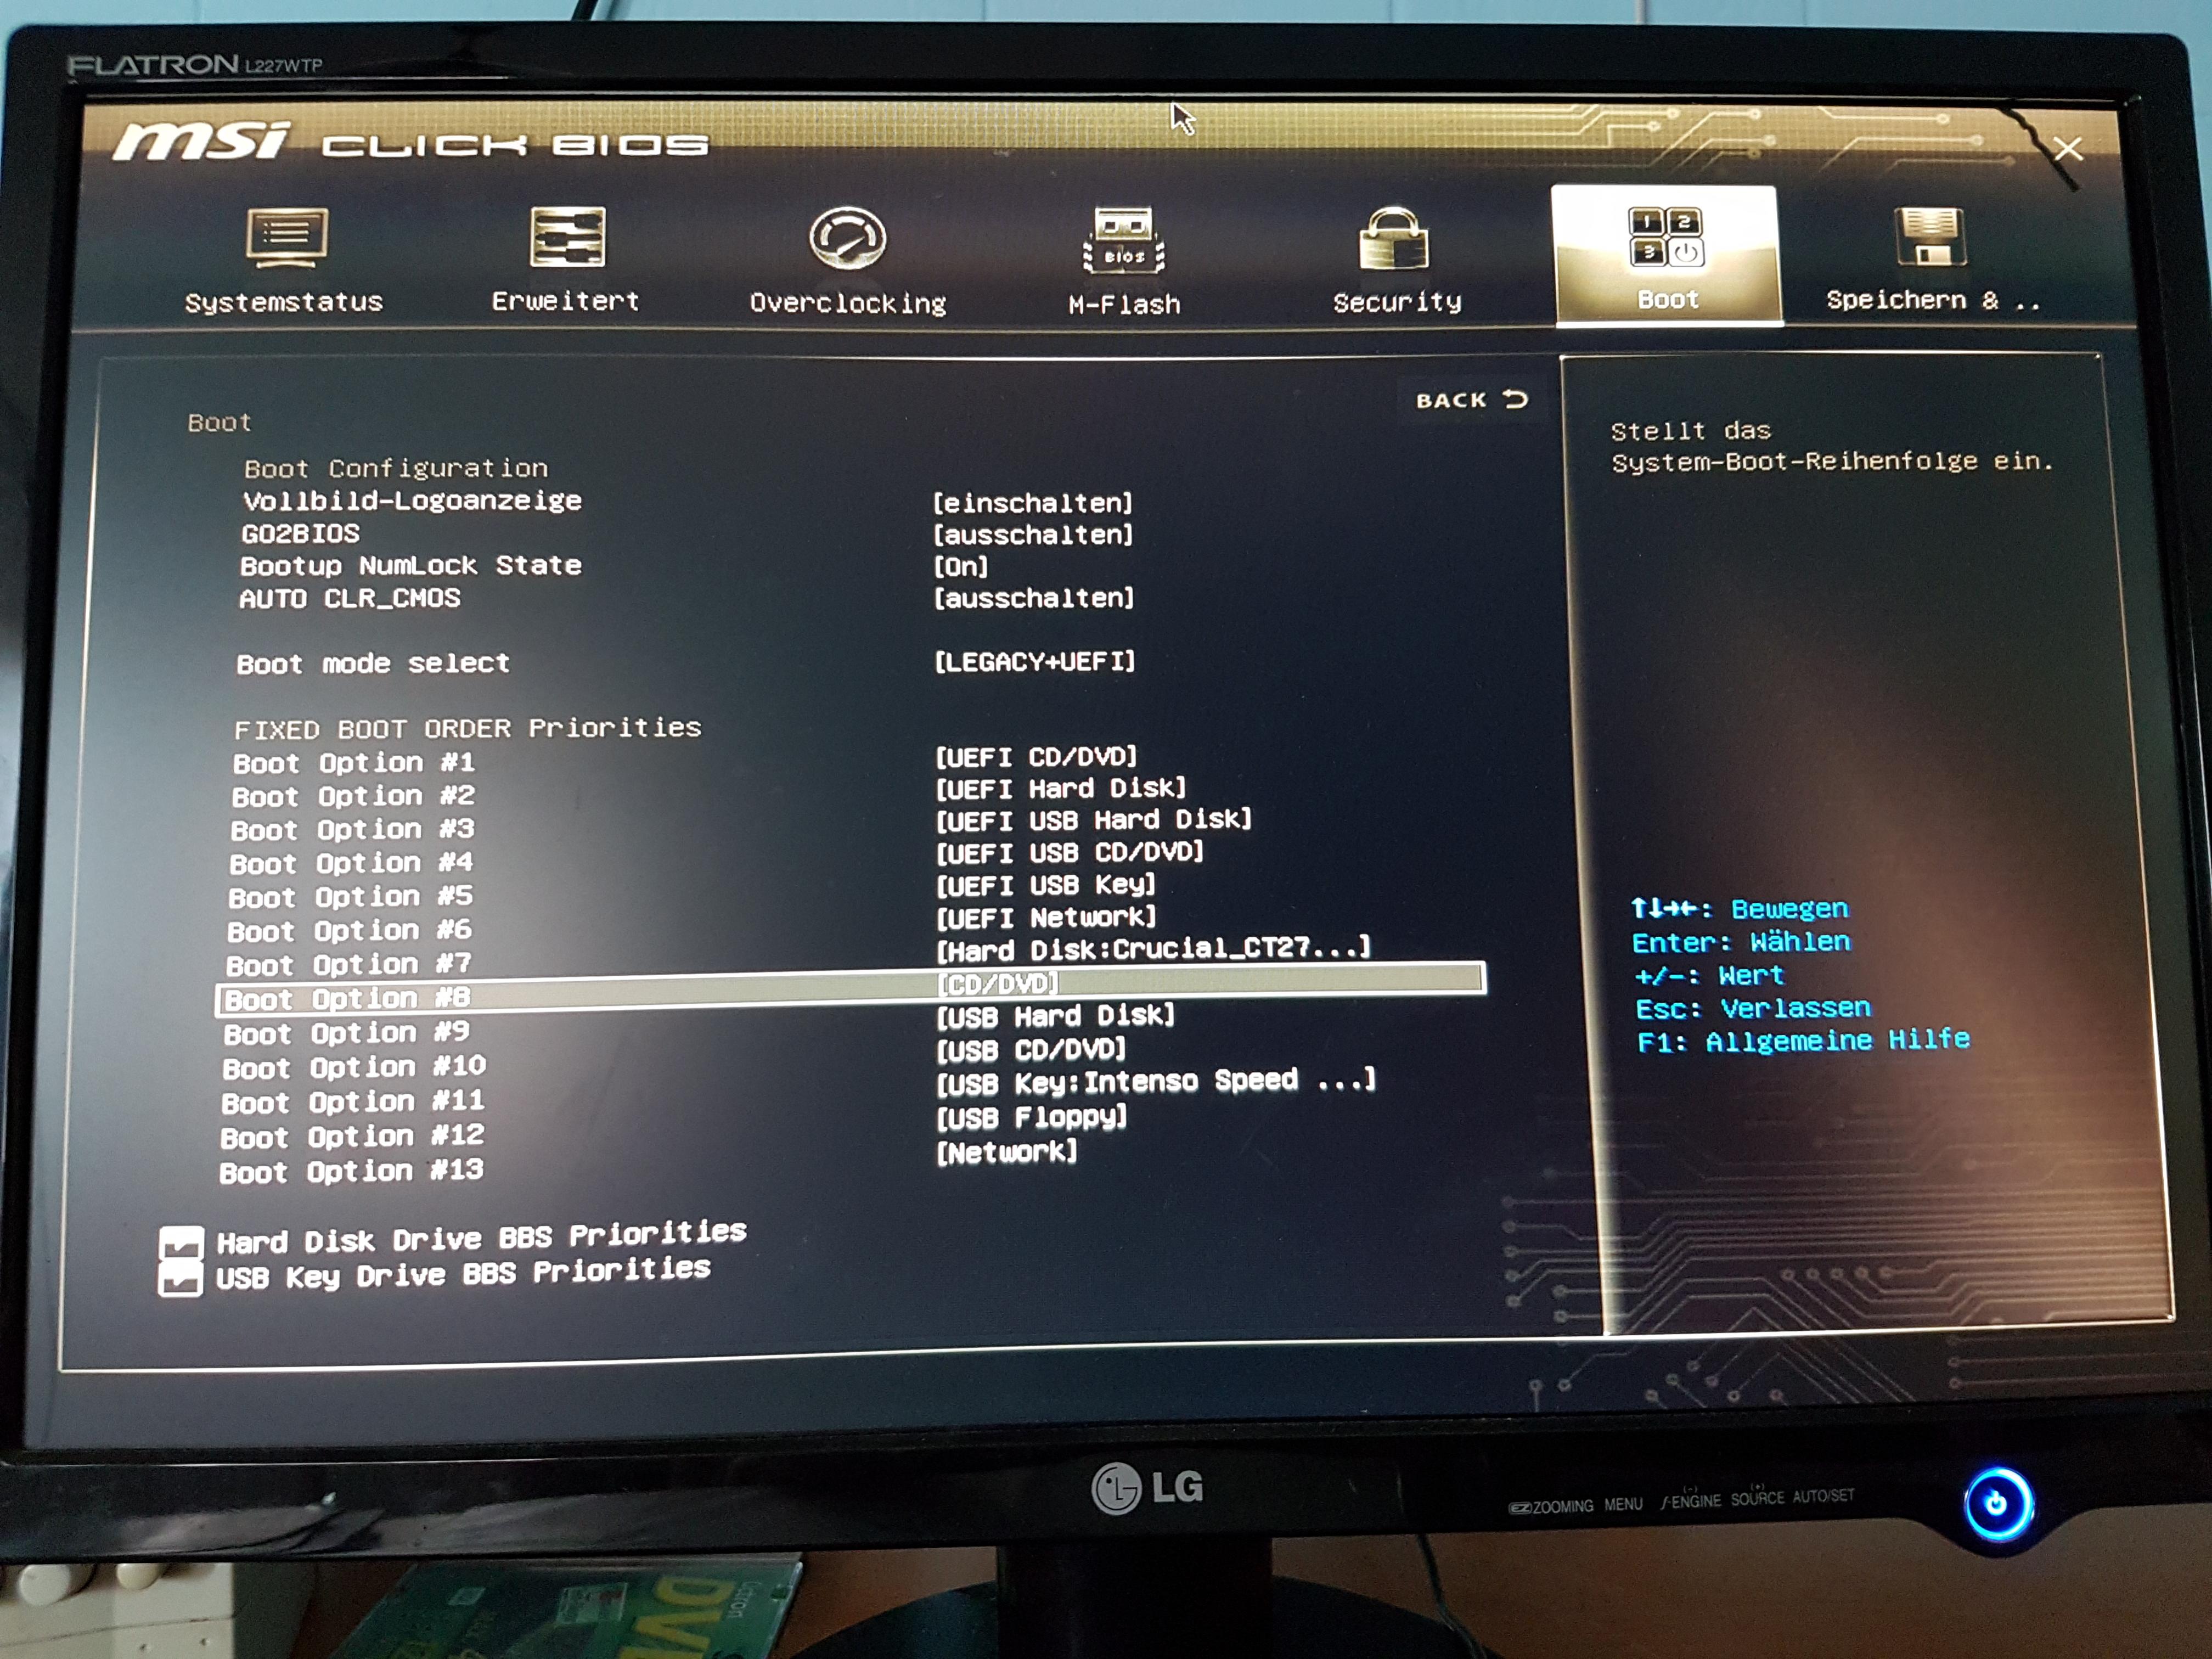
Task: Toggle the GO2BIOS ausschalten value
Action: (1032, 535)
